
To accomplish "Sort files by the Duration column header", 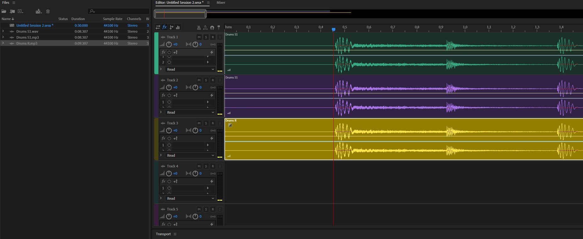I will [78, 19].
